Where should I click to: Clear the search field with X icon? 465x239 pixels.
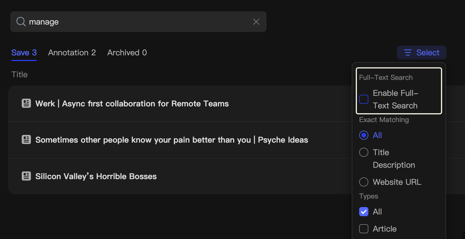coord(256,22)
